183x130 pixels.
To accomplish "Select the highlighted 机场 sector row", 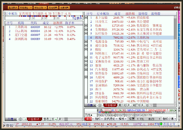I will (x=129, y=37).
